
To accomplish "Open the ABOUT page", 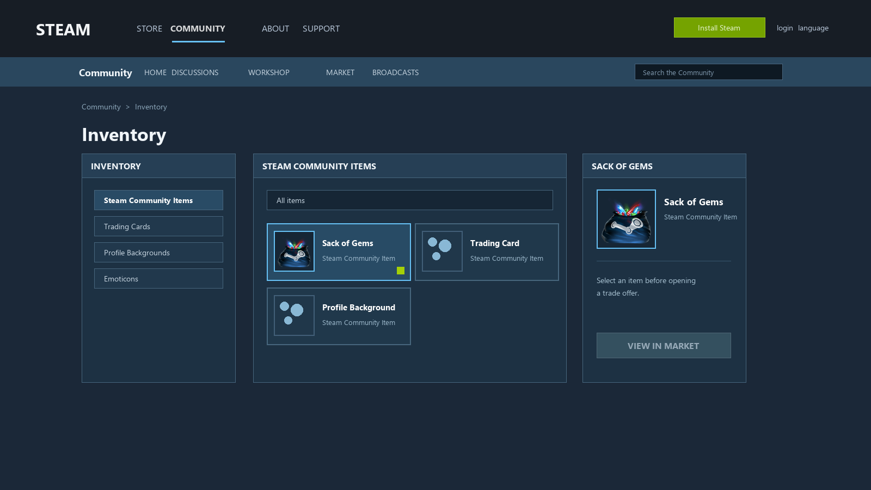I will point(275,28).
